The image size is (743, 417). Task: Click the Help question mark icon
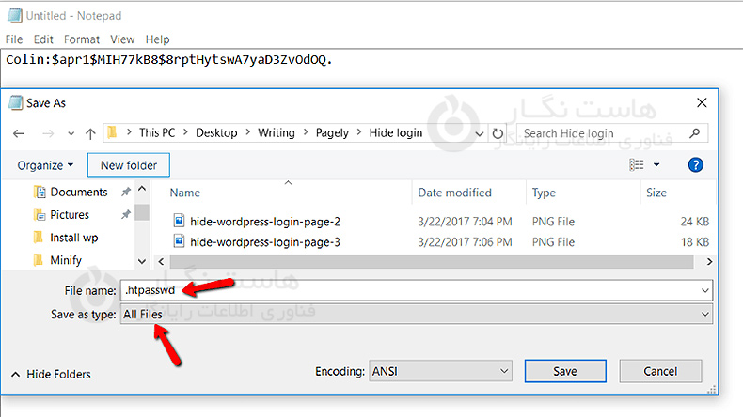(x=696, y=165)
